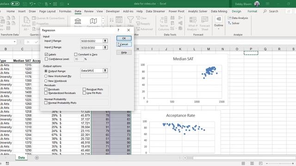The width and height of the screenshot is (296, 166).
Task: Open the What-If Analysis dropdown
Action: 193,24
